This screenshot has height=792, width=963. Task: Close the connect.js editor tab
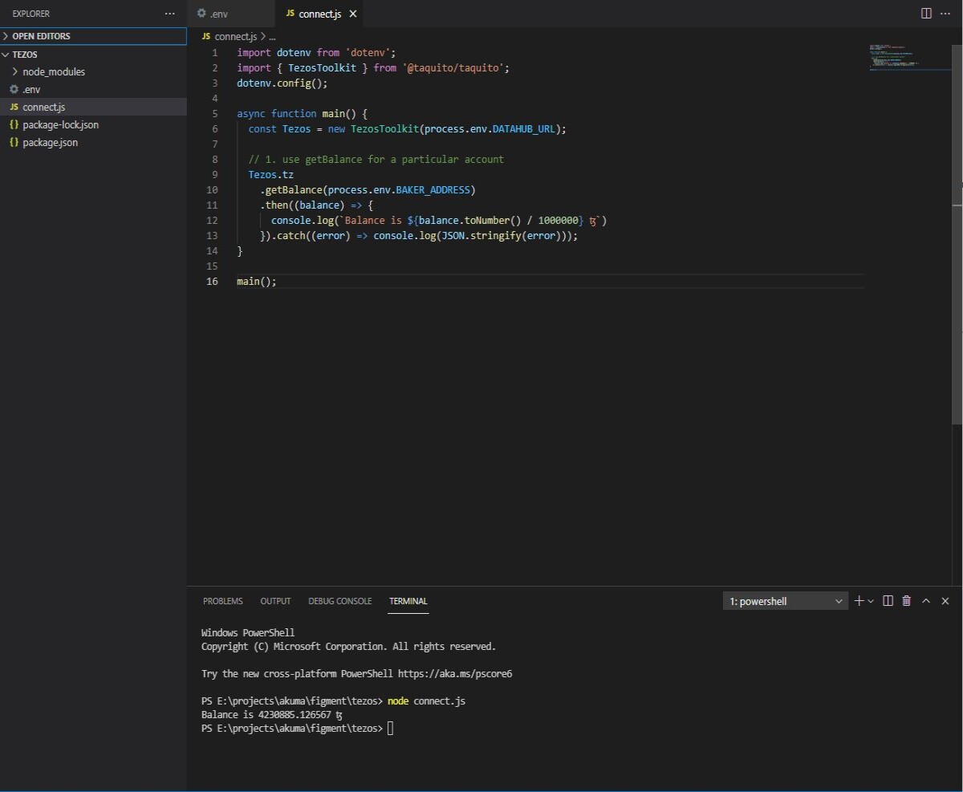pyautogui.click(x=353, y=14)
